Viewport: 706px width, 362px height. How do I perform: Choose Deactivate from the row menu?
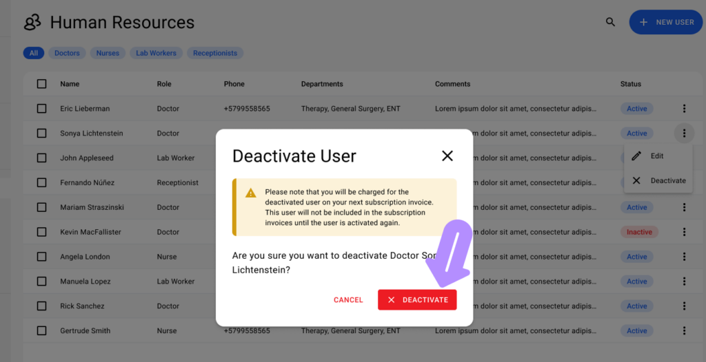tap(658, 181)
